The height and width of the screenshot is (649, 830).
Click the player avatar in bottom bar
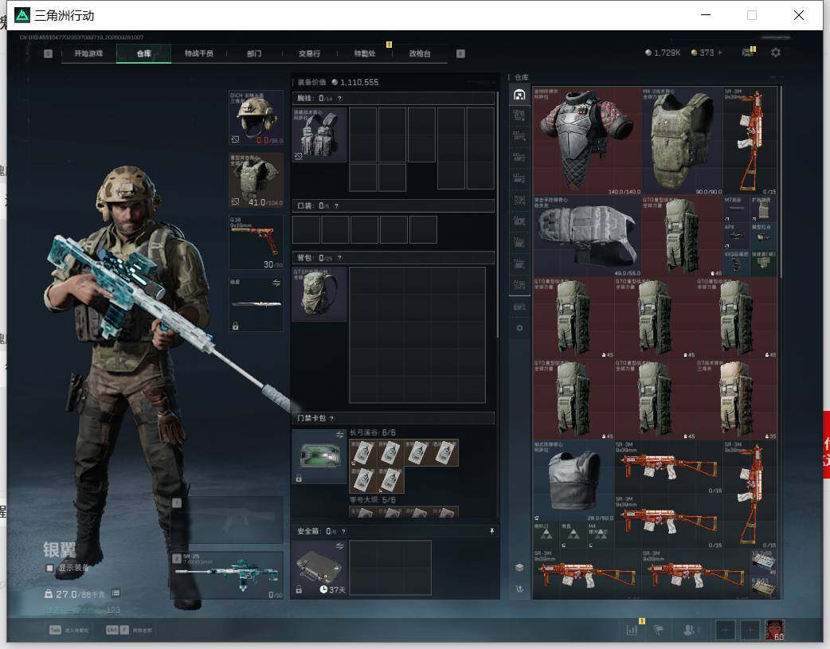point(775,630)
